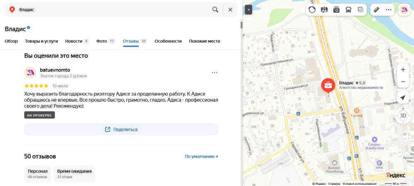Filter reviews by Время ожидания tag
Image resolution: width=414 pixels, height=186 pixels.
pyautogui.click(x=75, y=174)
